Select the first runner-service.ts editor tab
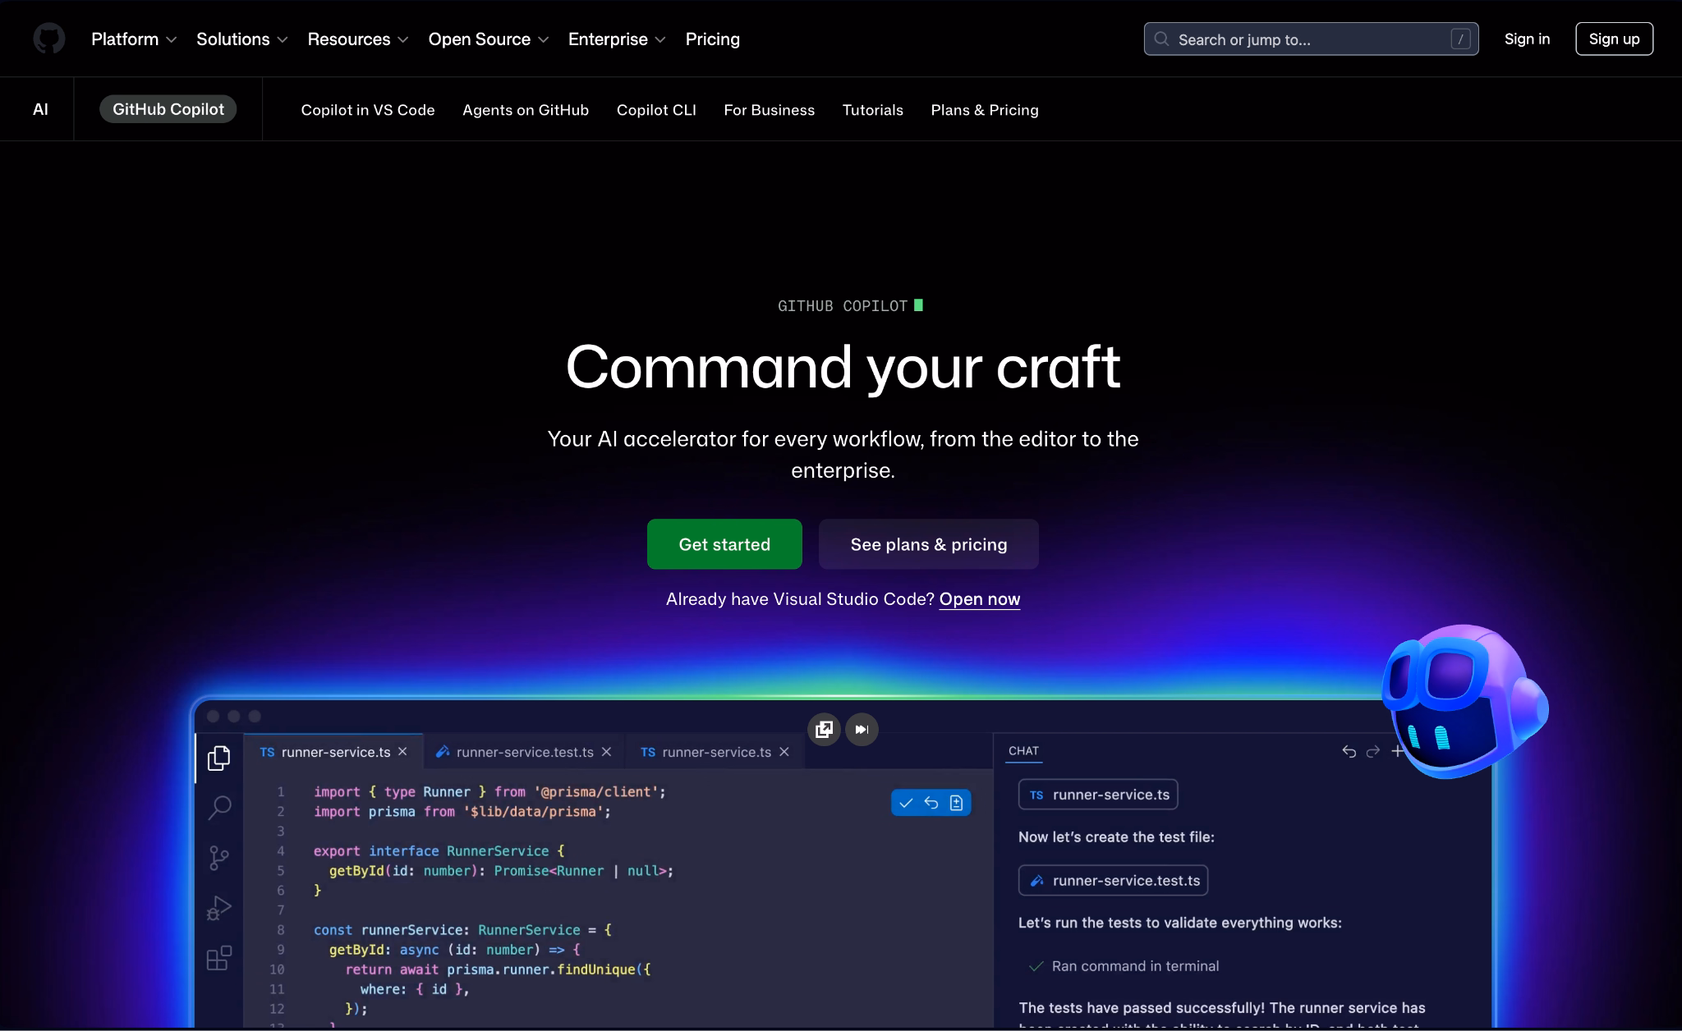The width and height of the screenshot is (1682, 1031). click(x=333, y=752)
